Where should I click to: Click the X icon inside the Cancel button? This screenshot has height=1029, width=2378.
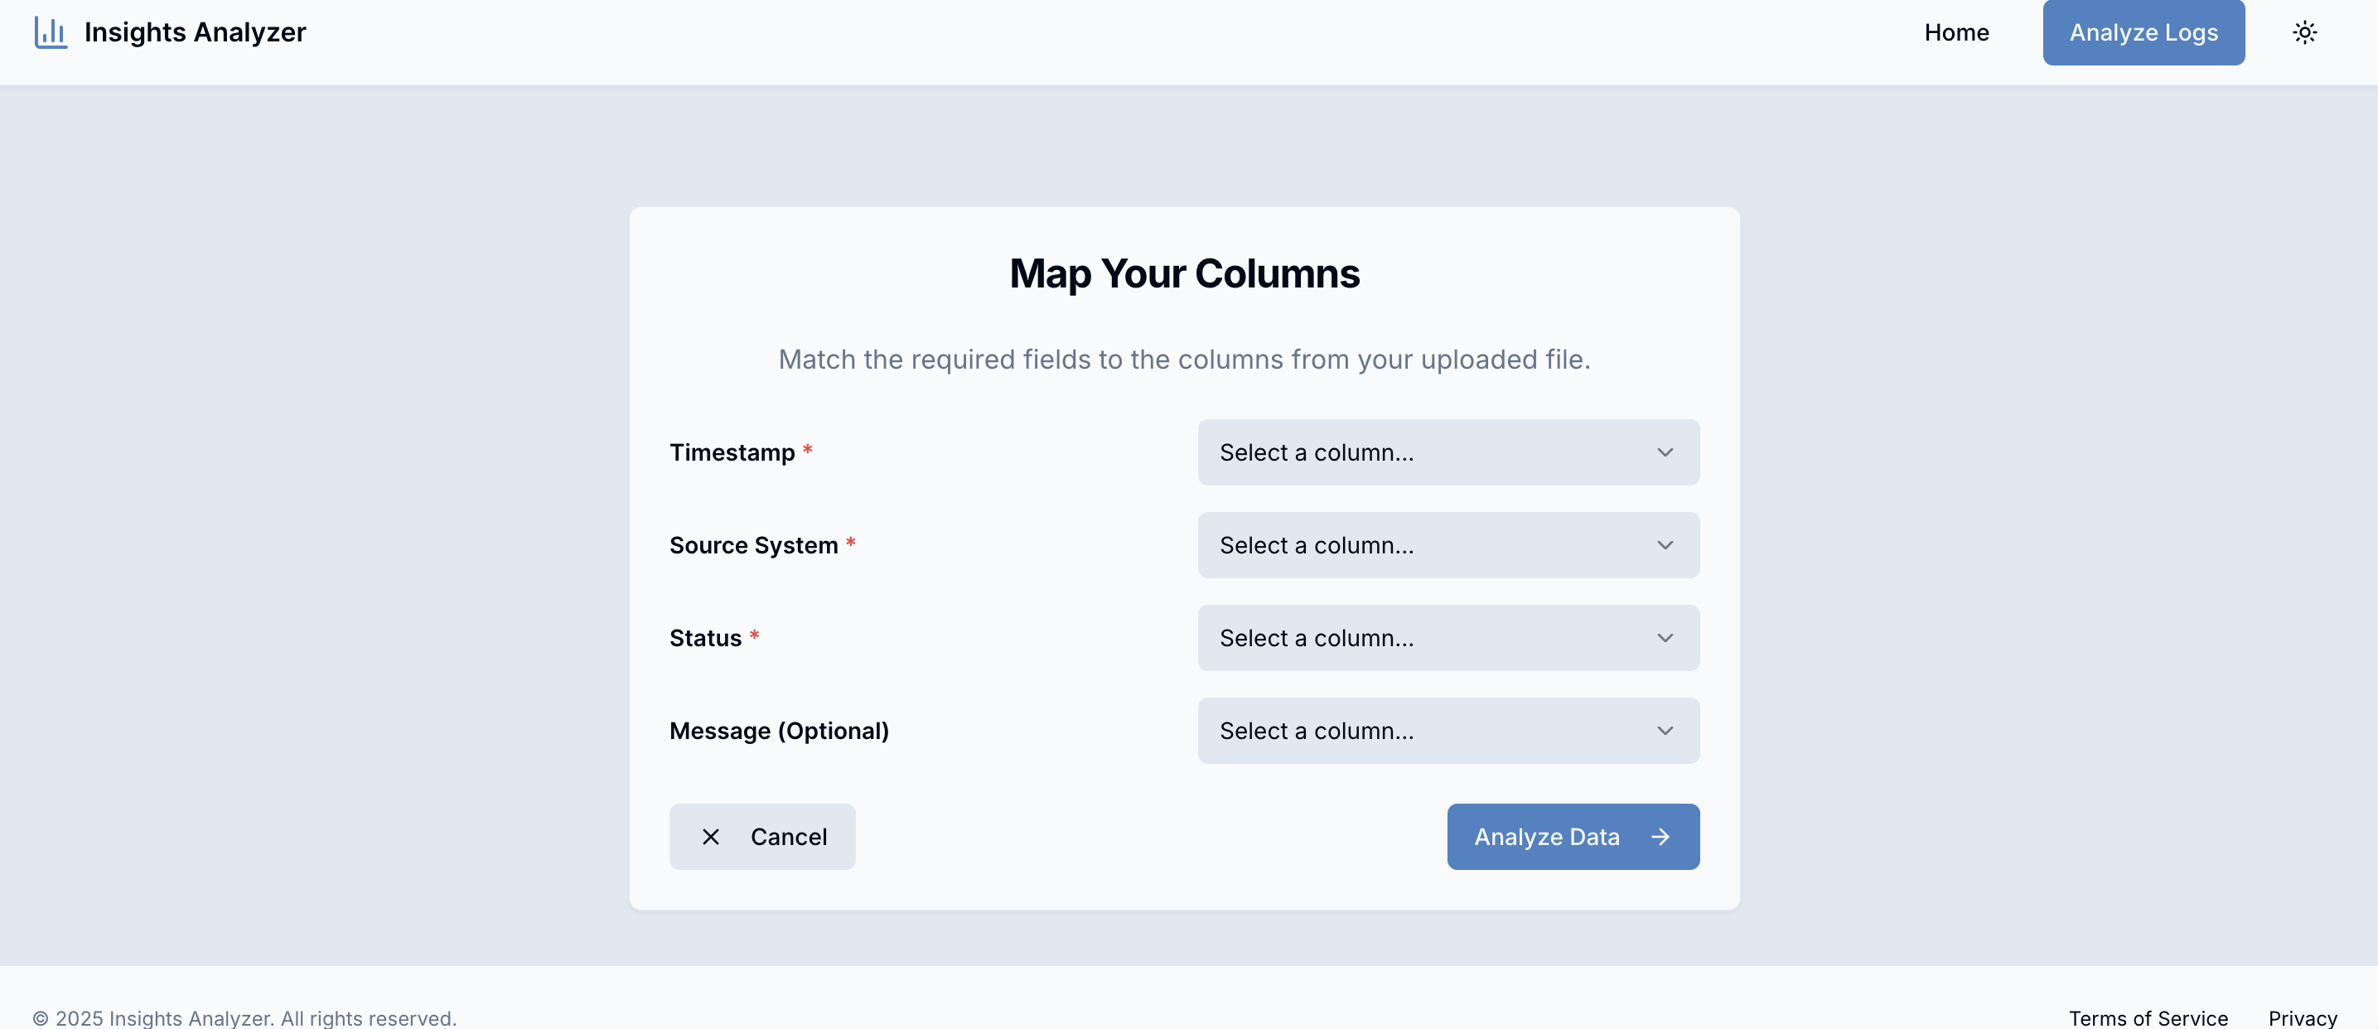point(711,836)
